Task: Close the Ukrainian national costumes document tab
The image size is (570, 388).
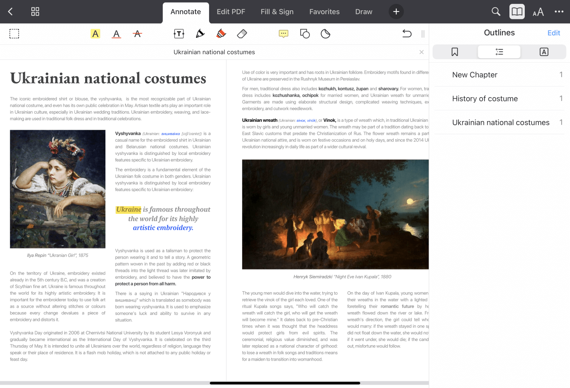Action: point(421,52)
